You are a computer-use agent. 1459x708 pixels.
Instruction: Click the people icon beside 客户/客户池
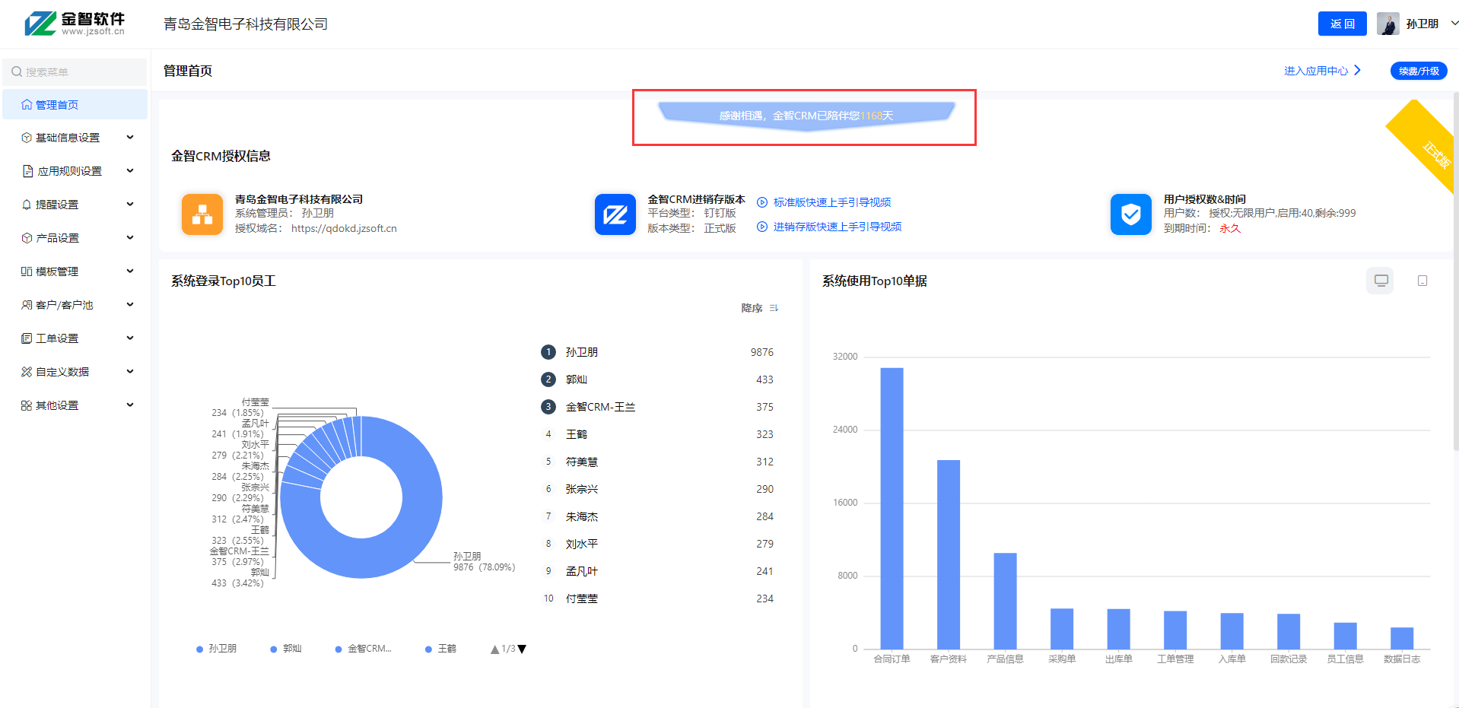(x=27, y=305)
